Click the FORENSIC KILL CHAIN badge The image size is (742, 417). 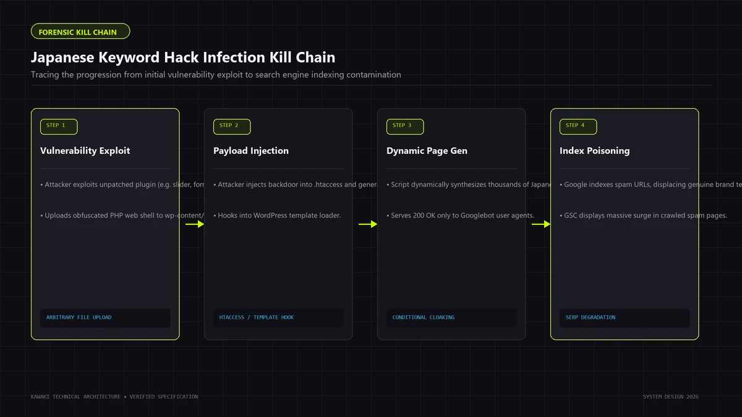click(80, 32)
